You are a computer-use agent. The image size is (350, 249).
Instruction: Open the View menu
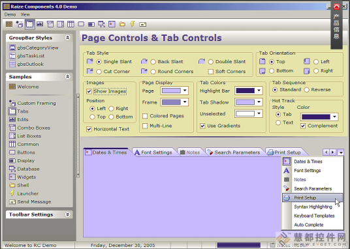point(25,14)
